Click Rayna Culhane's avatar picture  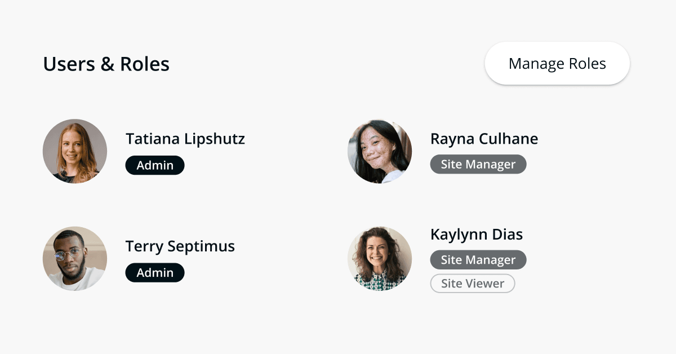point(380,151)
